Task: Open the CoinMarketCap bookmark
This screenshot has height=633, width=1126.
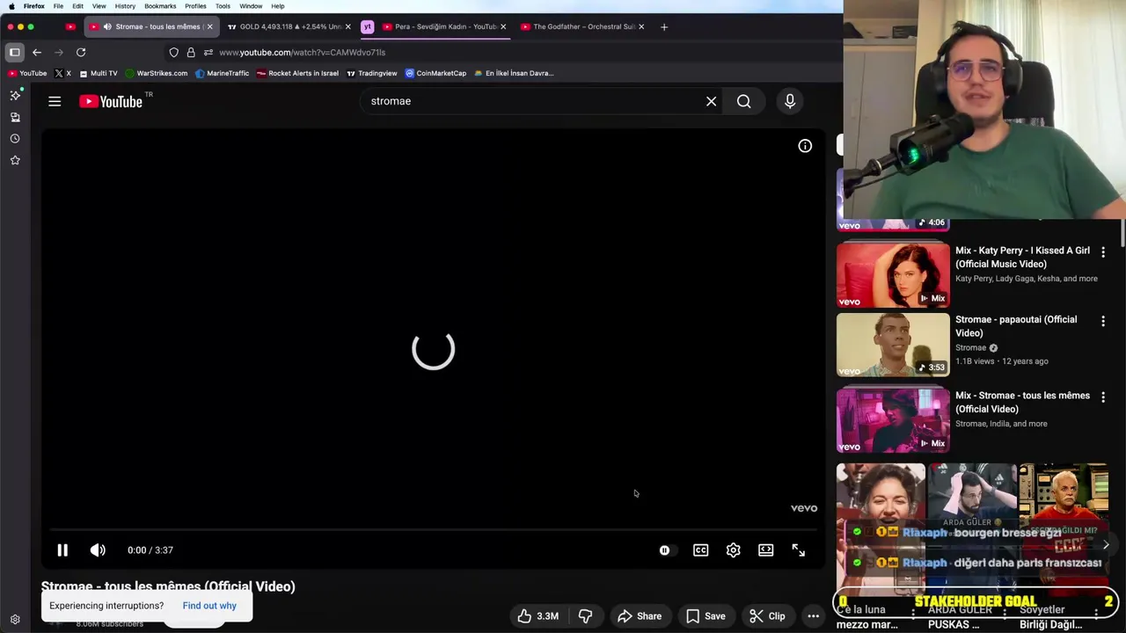Action: tap(435, 74)
